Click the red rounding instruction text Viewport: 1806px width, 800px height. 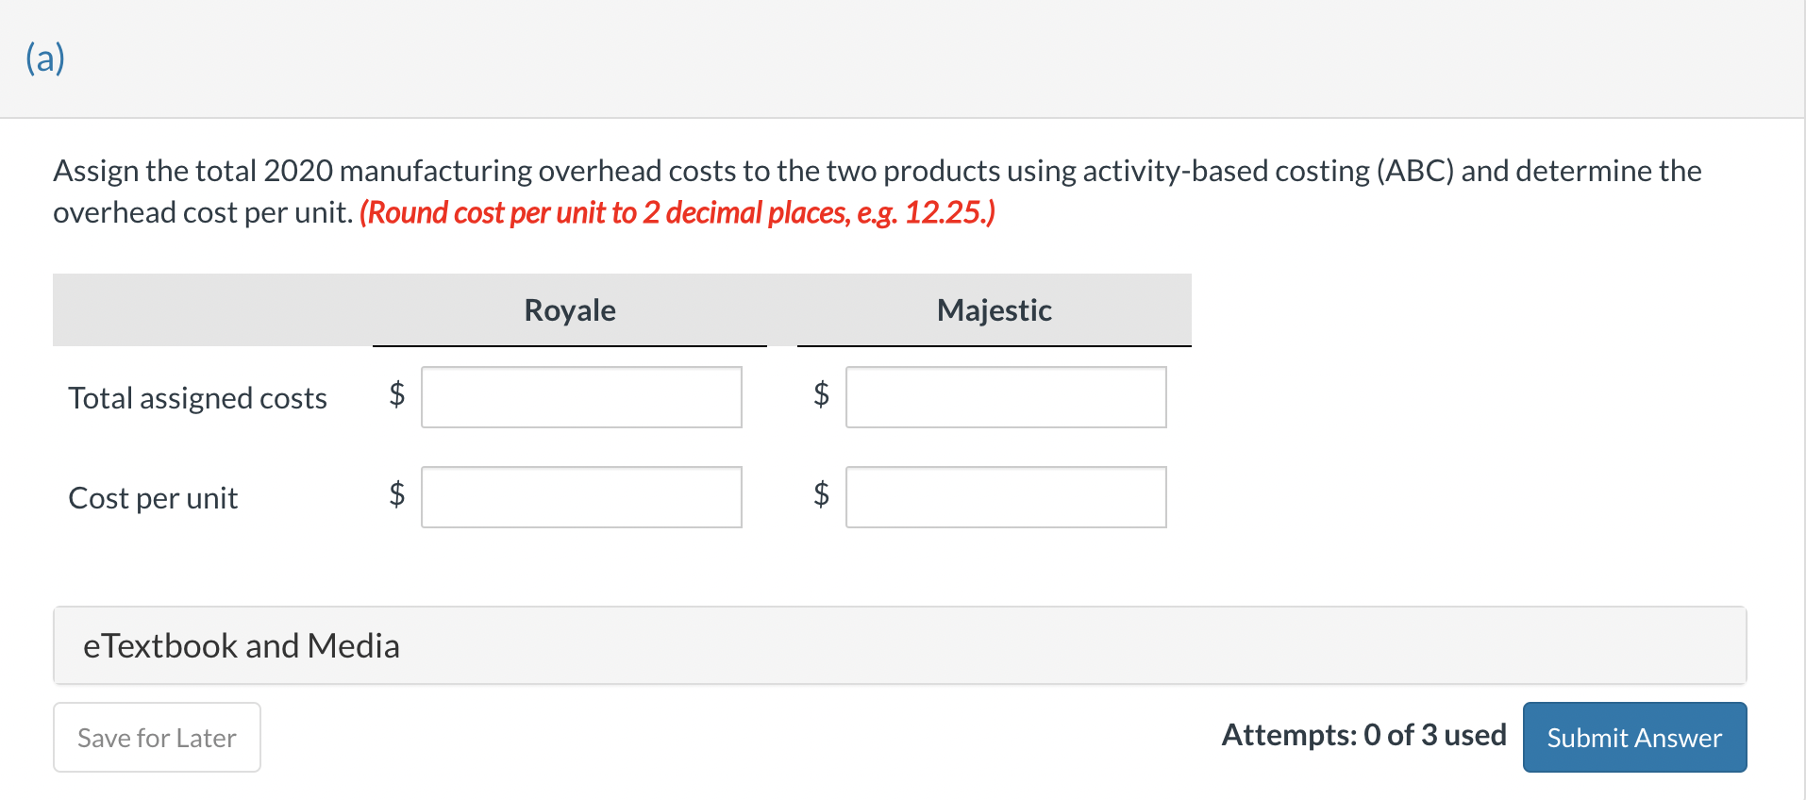point(677,213)
